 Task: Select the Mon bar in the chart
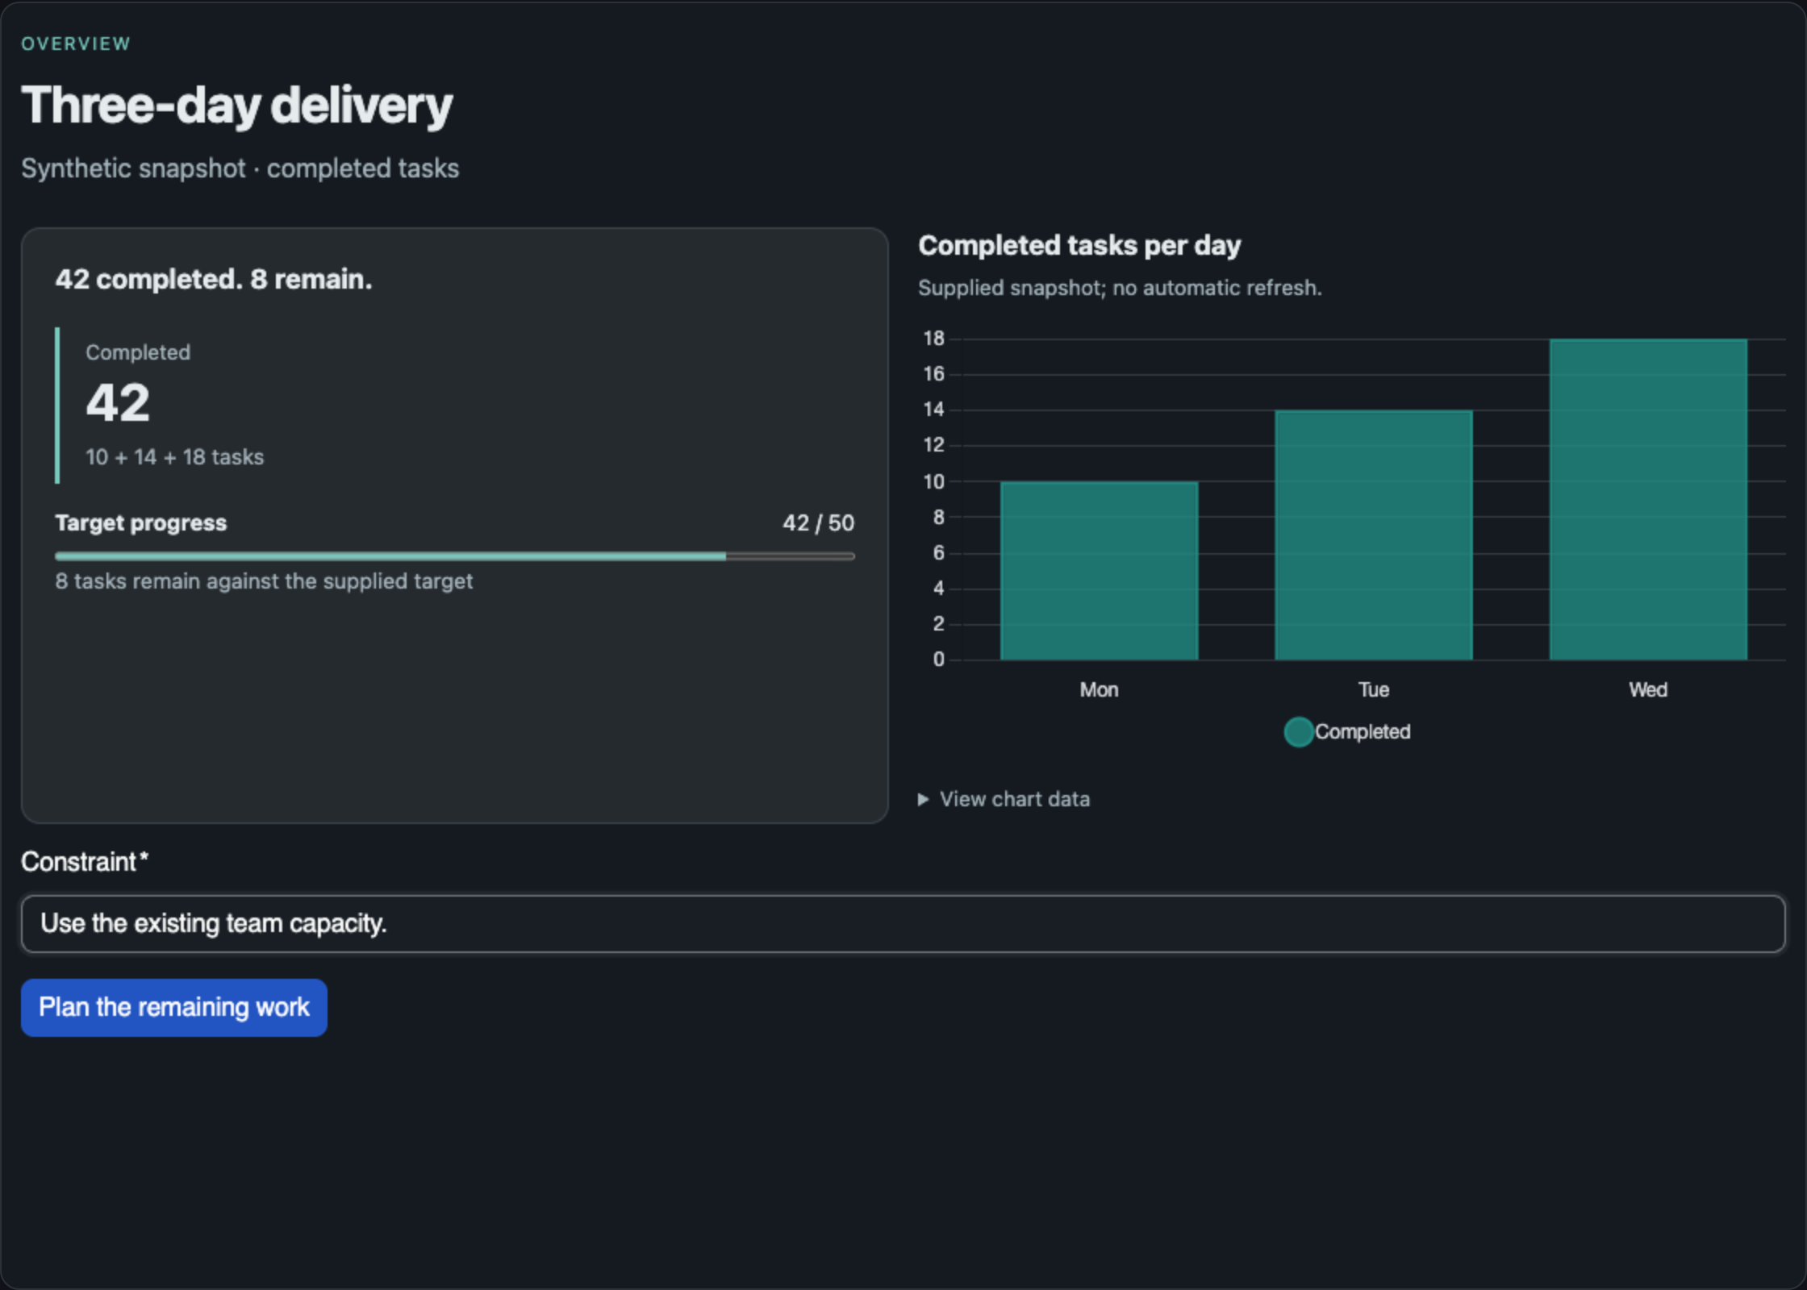(1099, 571)
